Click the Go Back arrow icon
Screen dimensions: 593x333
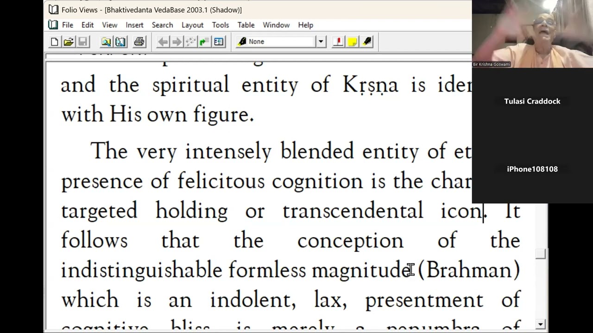[x=163, y=42]
